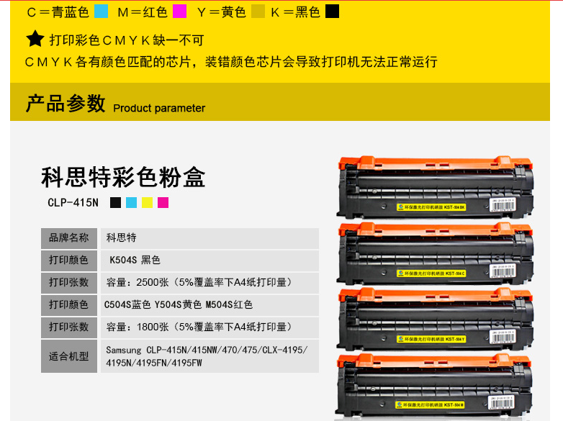Click the barcode on the KST-504 C cartridge
The image size is (563, 421).
click(x=503, y=272)
